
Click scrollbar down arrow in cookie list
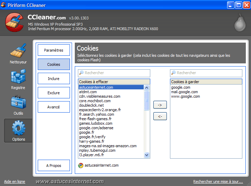coord(146,155)
